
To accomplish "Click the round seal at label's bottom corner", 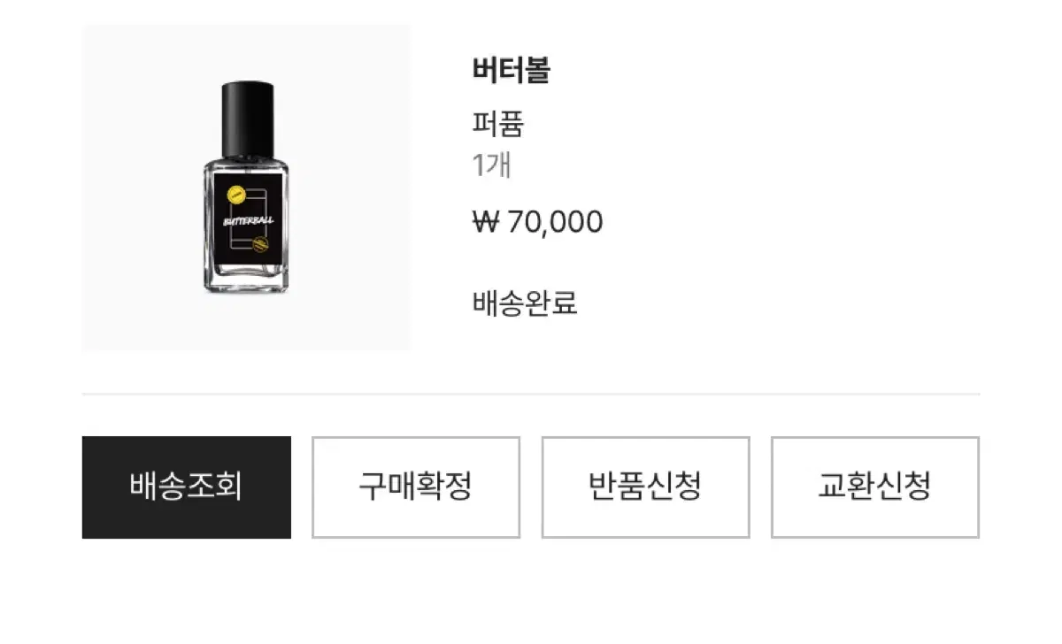I will [x=259, y=246].
